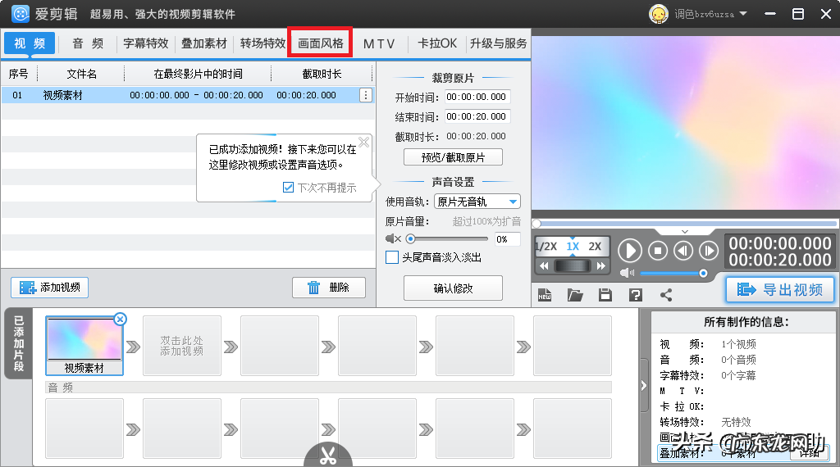
Task: Click the 导出视频 button
Action: 779,289
